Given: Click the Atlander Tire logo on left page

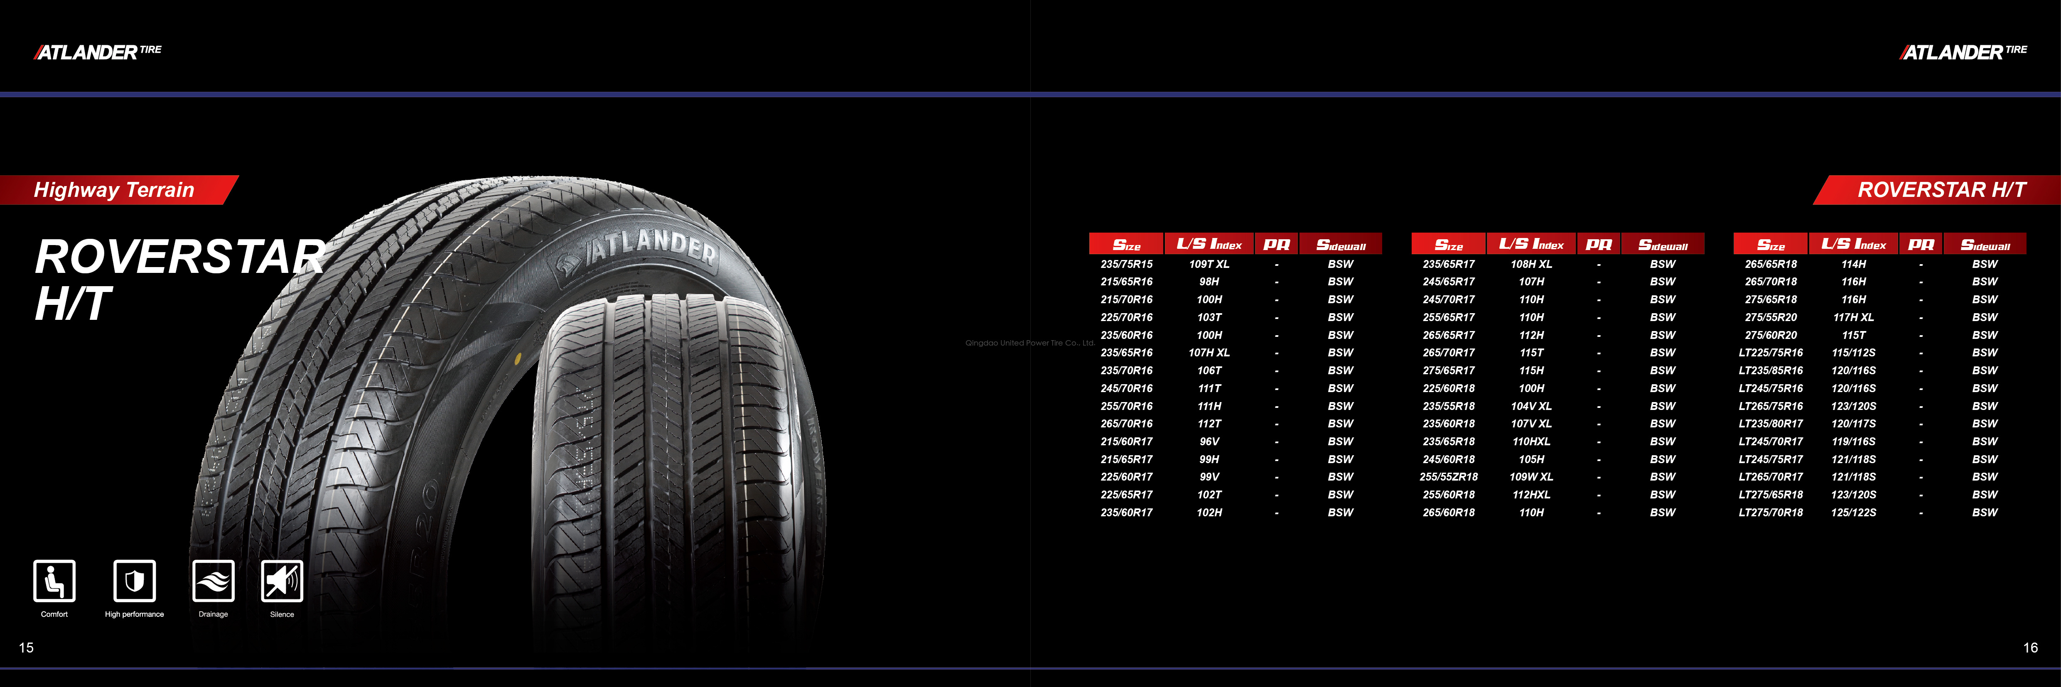Looking at the screenshot, I should coord(98,52).
